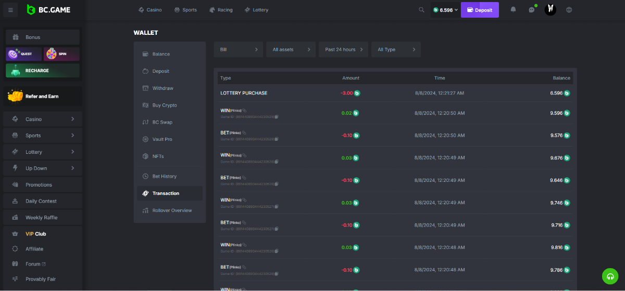Open the All Type filter dropdown
This screenshot has width=625, height=291.
click(x=396, y=49)
